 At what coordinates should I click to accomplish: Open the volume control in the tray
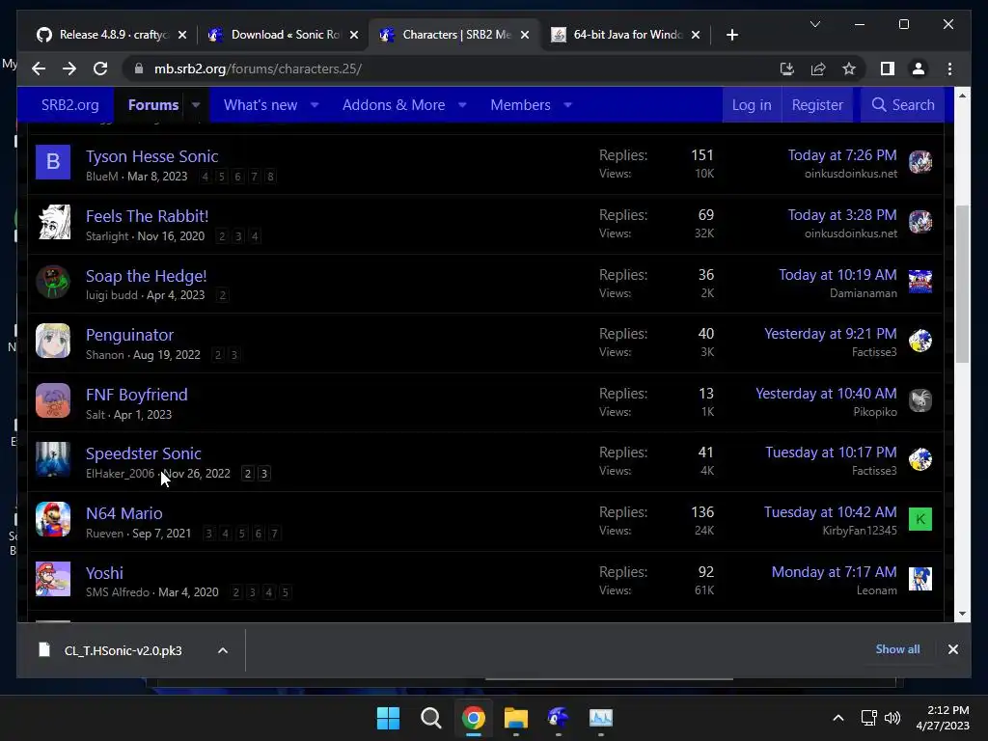[x=892, y=718]
